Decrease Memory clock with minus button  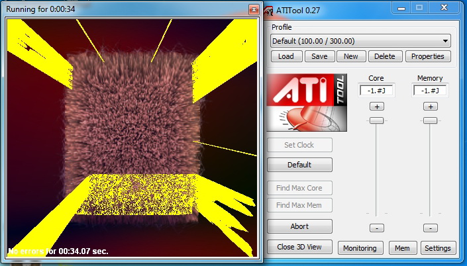tap(430, 228)
